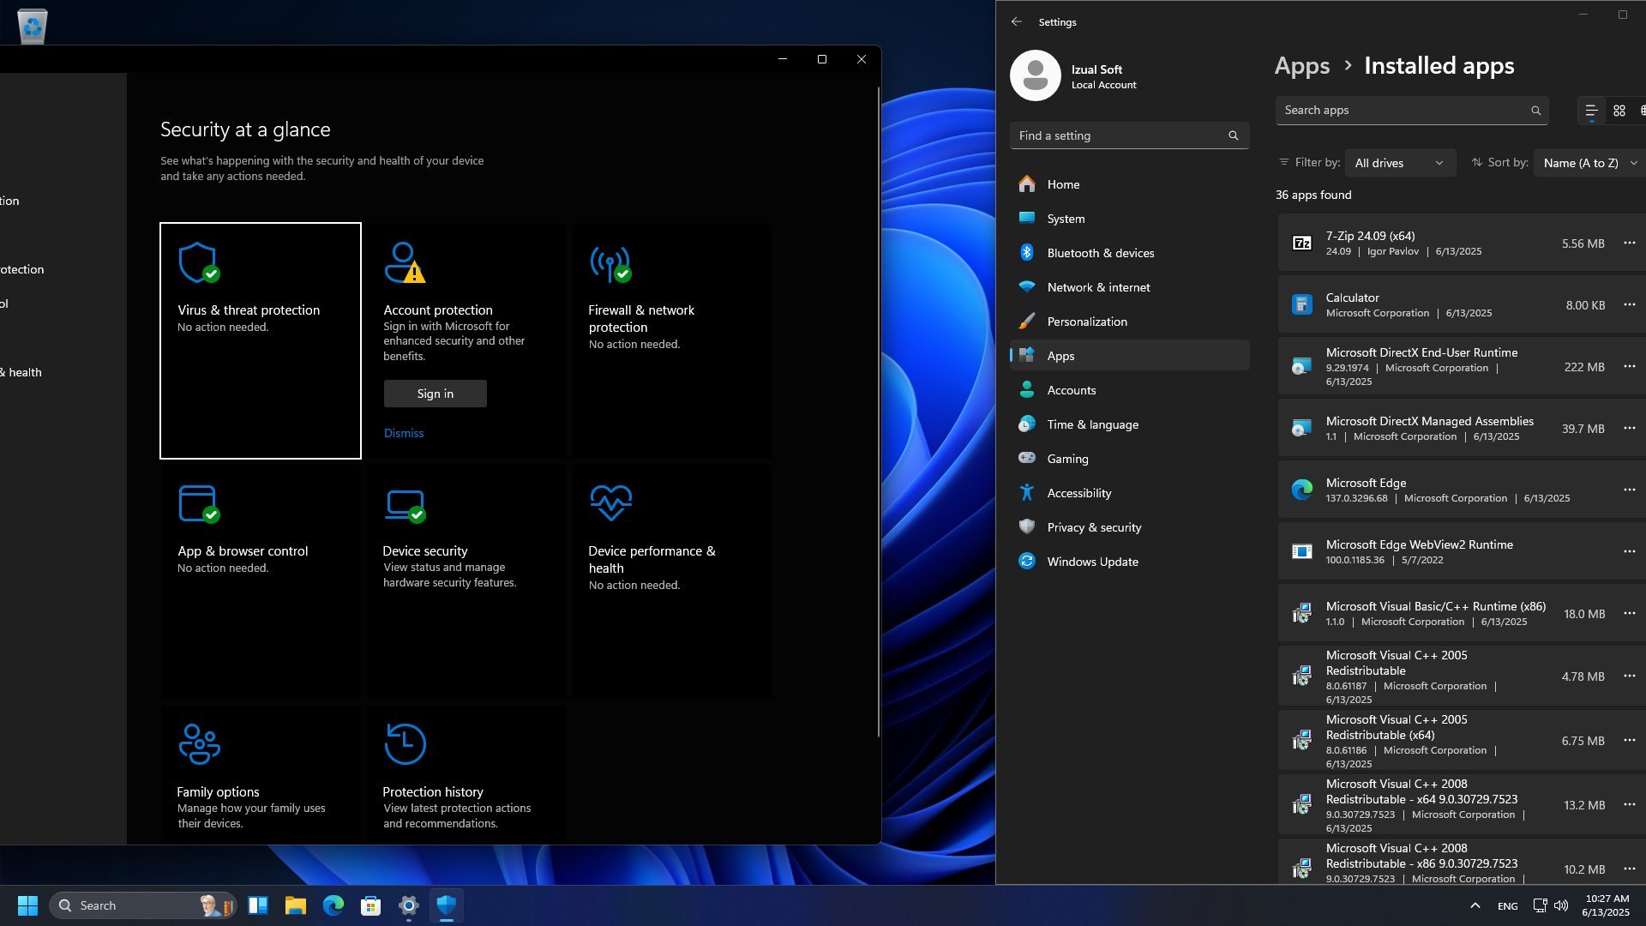
Task: Click the Calculator app icon in list
Action: coord(1301,305)
